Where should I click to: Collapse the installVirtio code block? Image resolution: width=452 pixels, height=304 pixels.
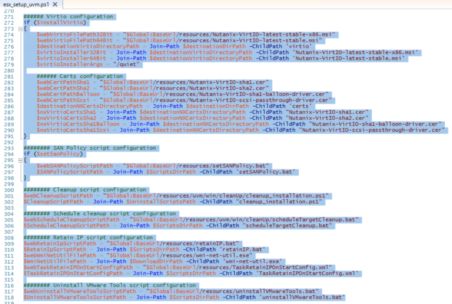click(x=20, y=28)
